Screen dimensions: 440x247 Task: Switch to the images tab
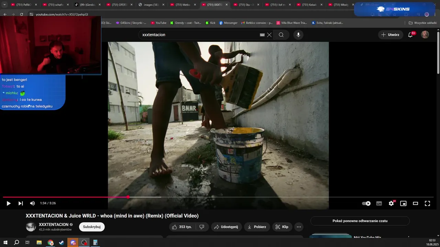click(151, 5)
